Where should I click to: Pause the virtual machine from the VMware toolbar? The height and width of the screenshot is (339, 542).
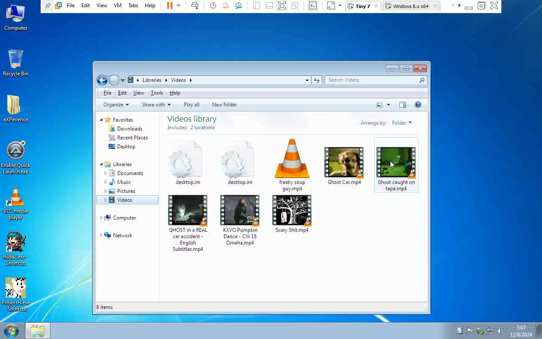click(x=169, y=6)
